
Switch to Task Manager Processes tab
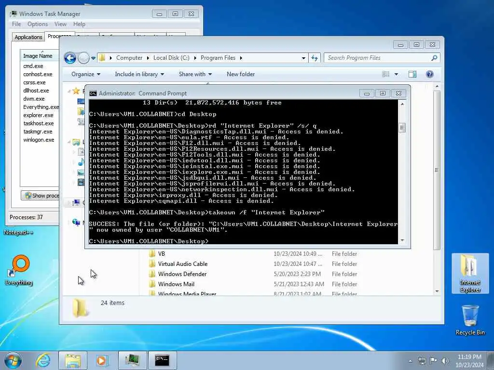59,36
